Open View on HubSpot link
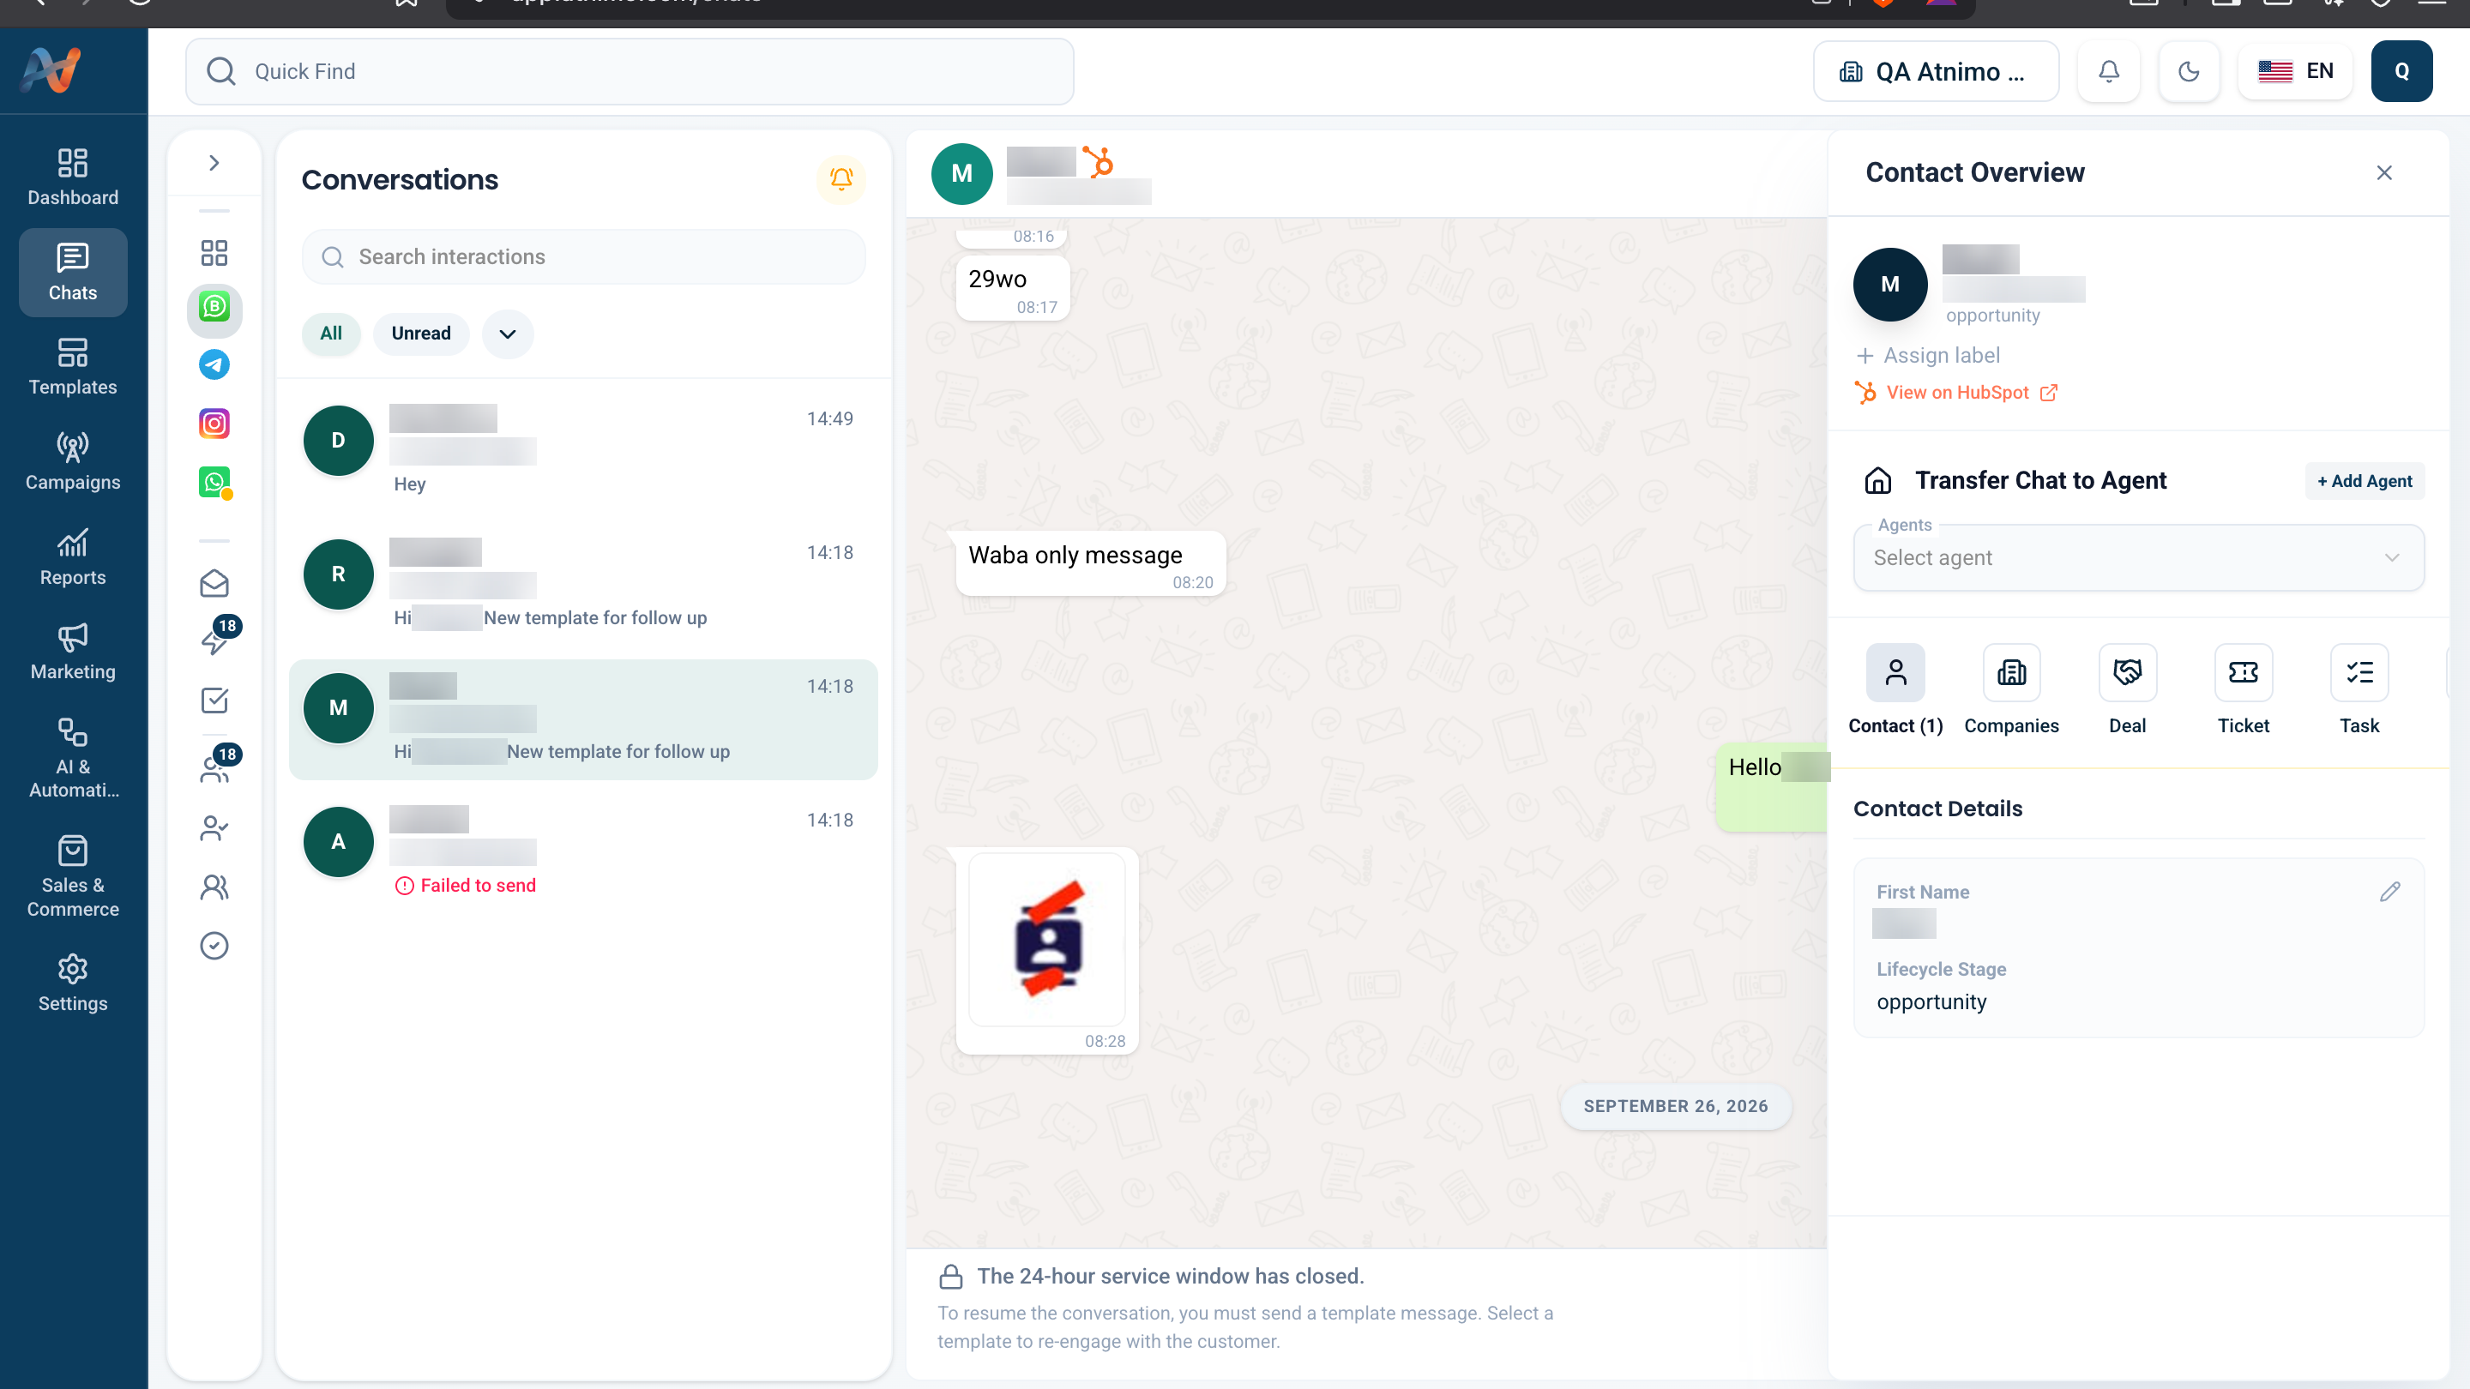2470x1389 pixels. (1957, 392)
